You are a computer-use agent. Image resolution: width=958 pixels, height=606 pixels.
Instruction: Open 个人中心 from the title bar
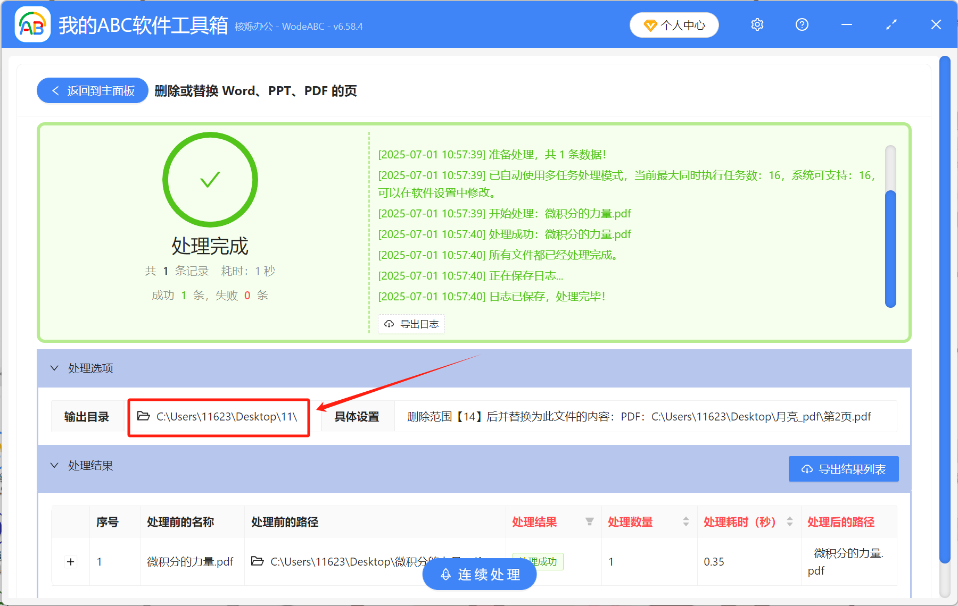click(674, 24)
